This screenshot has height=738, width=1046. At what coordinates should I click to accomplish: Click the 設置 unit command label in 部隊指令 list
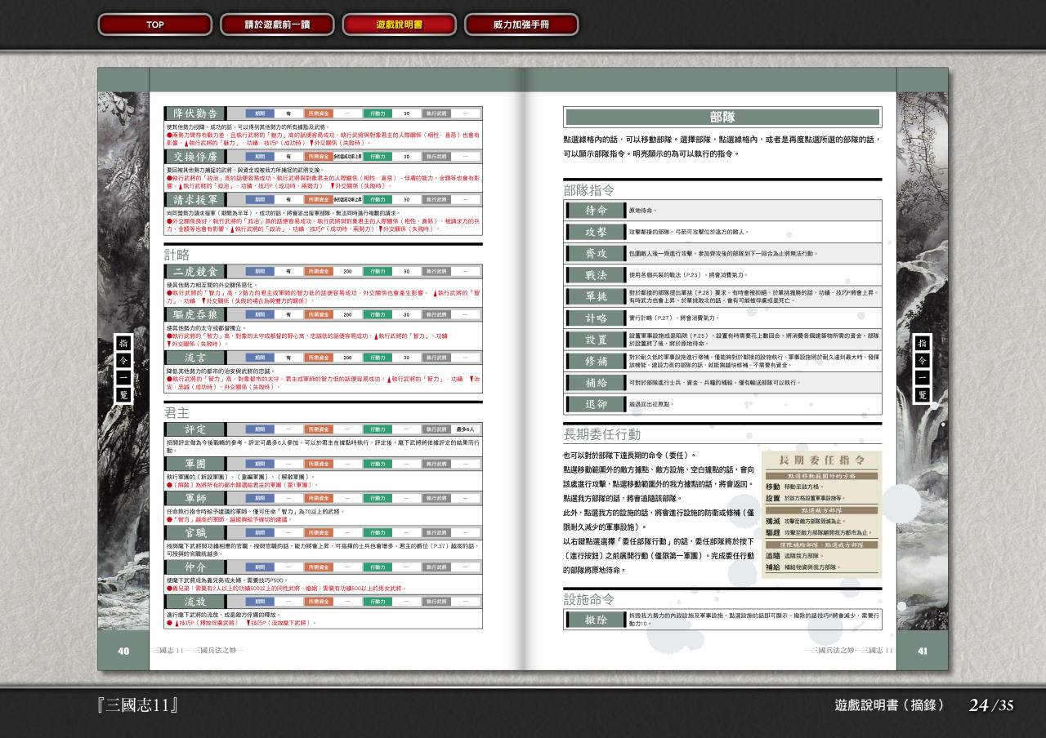click(596, 340)
